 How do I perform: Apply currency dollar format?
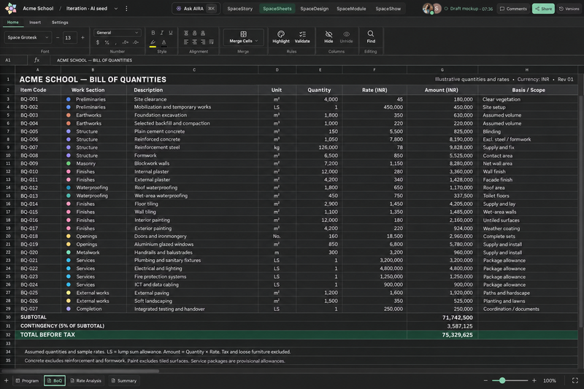(98, 42)
